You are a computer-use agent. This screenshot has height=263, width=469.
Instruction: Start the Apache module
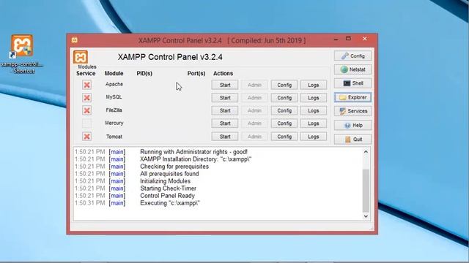(x=225, y=85)
